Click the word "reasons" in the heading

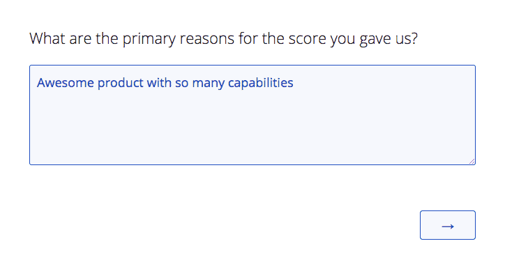(x=207, y=39)
